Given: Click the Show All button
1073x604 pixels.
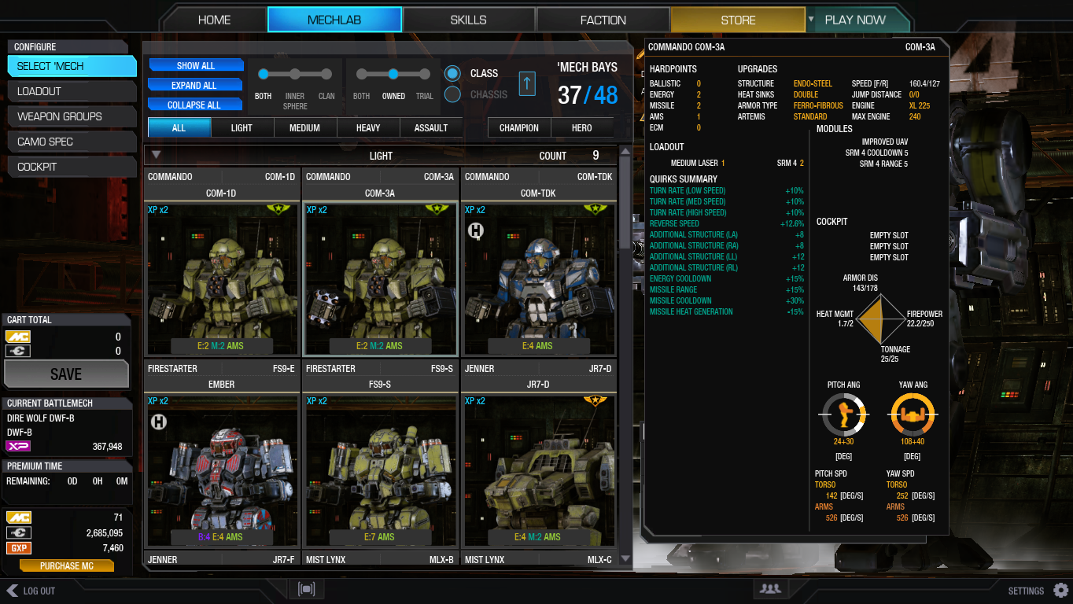Looking at the screenshot, I should pyautogui.click(x=196, y=66).
